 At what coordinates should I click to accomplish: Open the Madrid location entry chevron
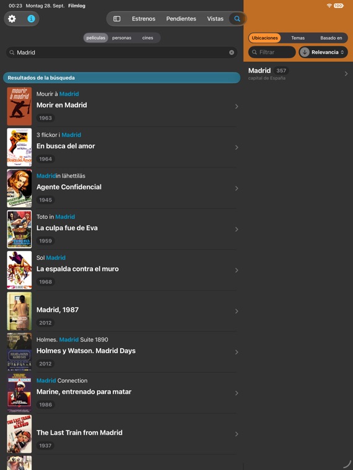[346, 74]
